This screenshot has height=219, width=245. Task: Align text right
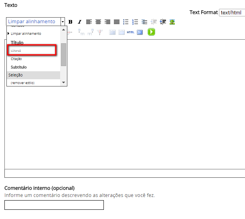(x=107, y=22)
